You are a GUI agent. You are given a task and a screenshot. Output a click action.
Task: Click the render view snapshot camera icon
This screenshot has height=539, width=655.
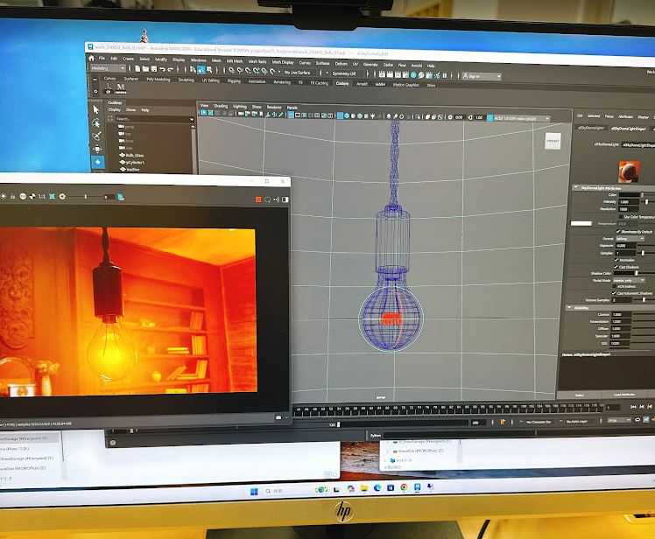click(278, 417)
